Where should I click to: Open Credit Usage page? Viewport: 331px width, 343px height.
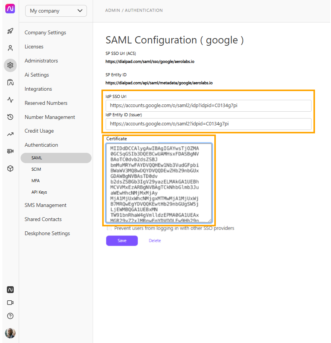pyautogui.click(x=39, y=131)
